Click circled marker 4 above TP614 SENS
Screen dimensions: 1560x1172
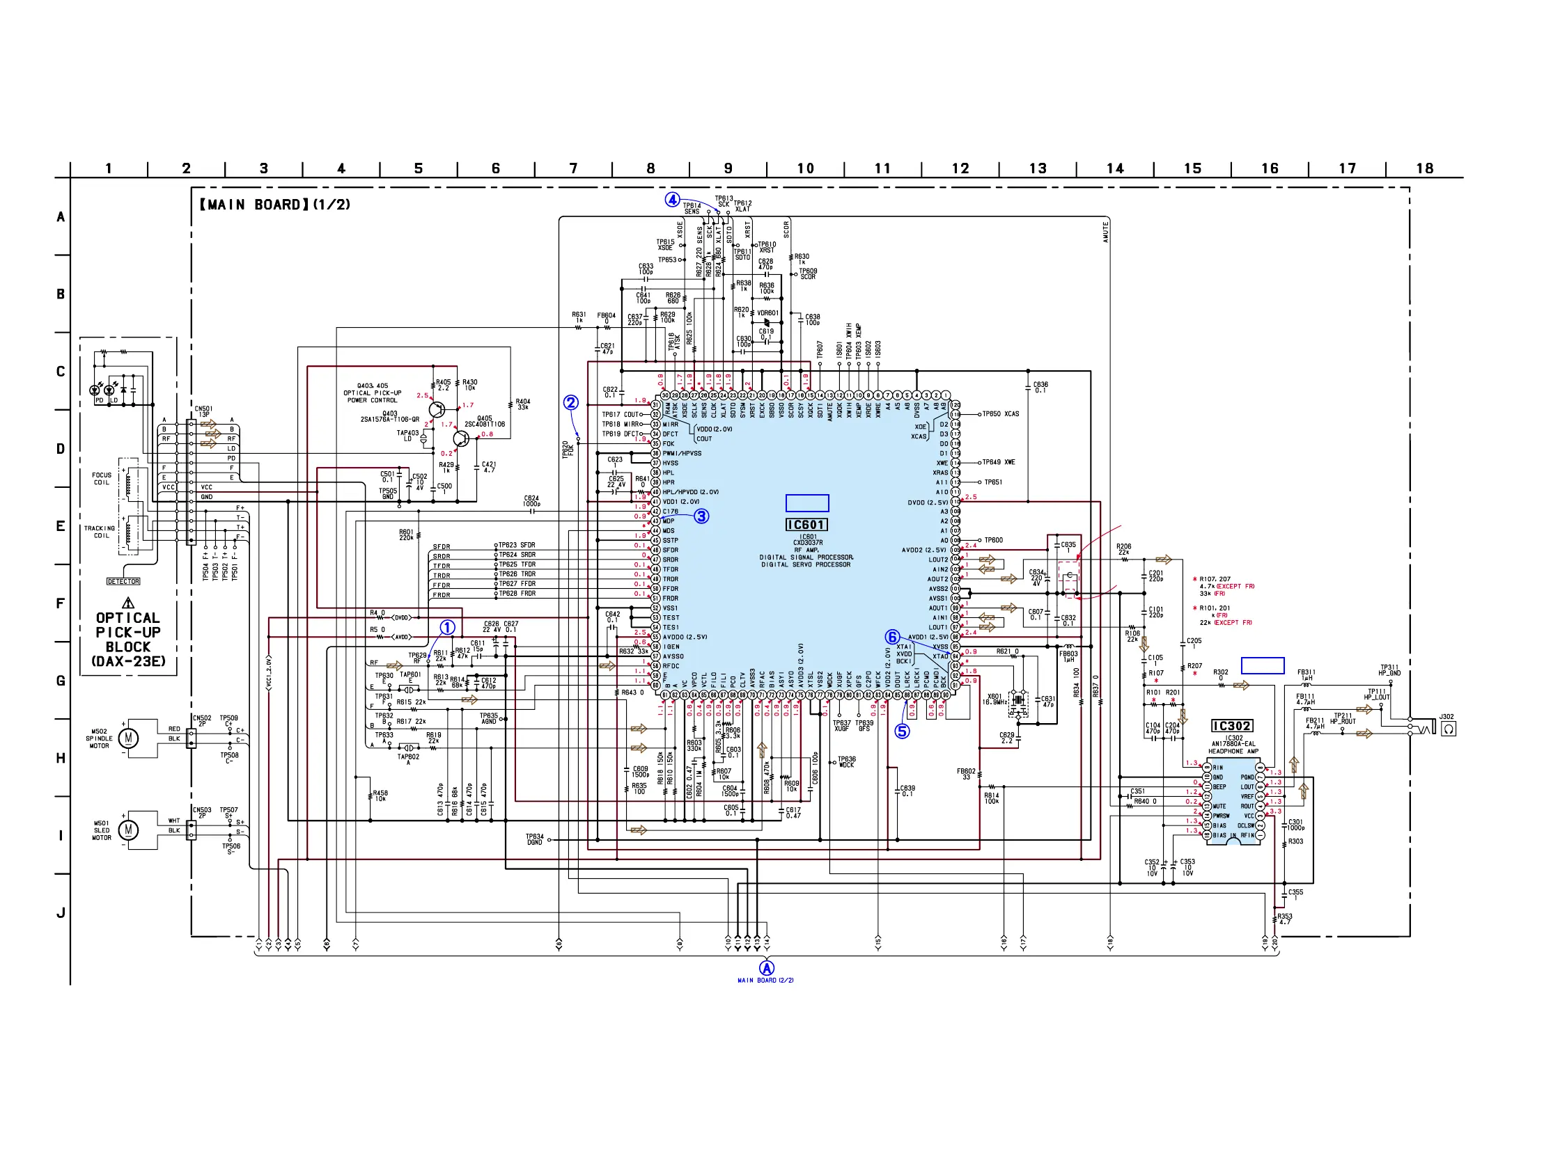[672, 200]
